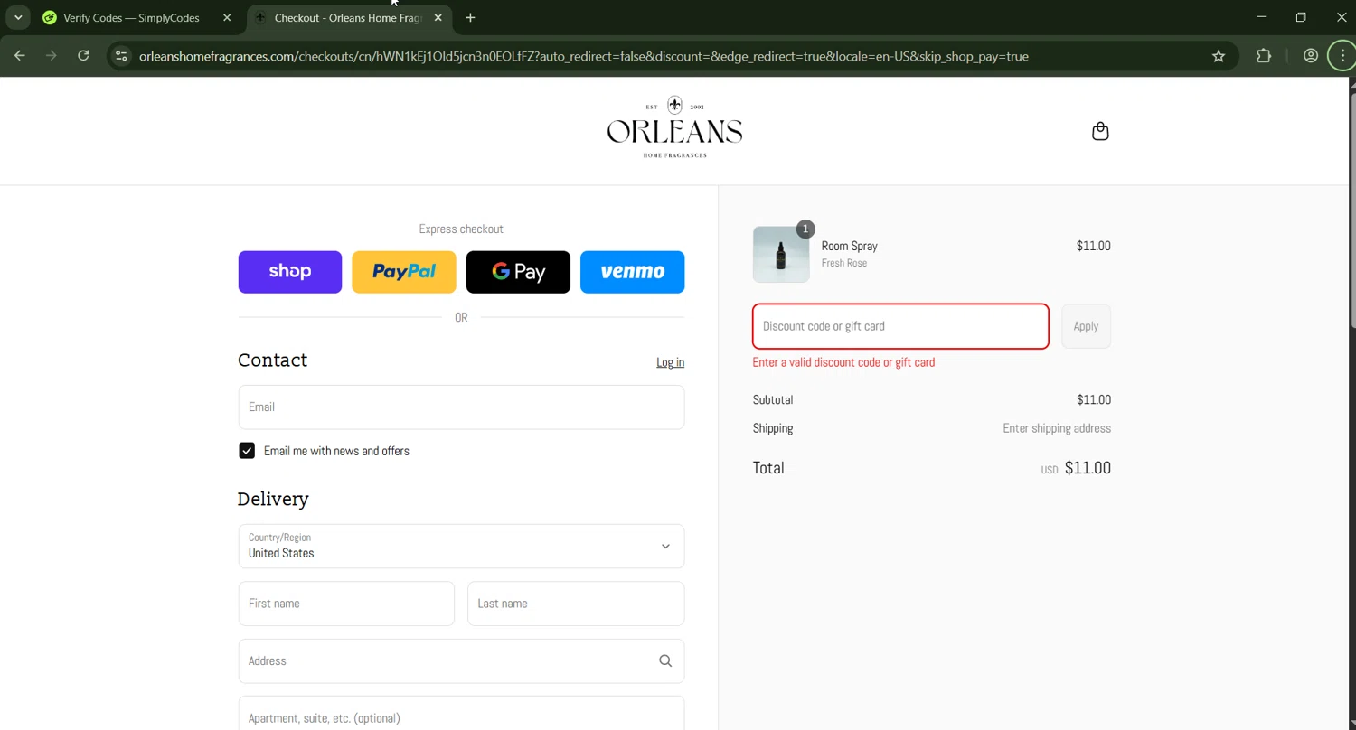Image resolution: width=1356 pixels, height=730 pixels.
Task: Open the shopping bag cart icon
Action: pyautogui.click(x=1100, y=131)
